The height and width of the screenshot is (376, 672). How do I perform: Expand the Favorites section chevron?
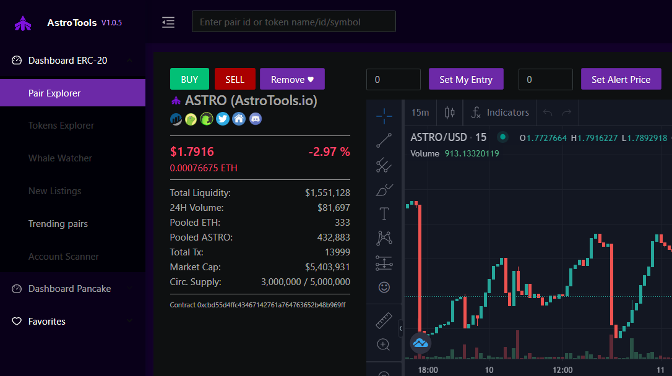pyautogui.click(x=129, y=320)
